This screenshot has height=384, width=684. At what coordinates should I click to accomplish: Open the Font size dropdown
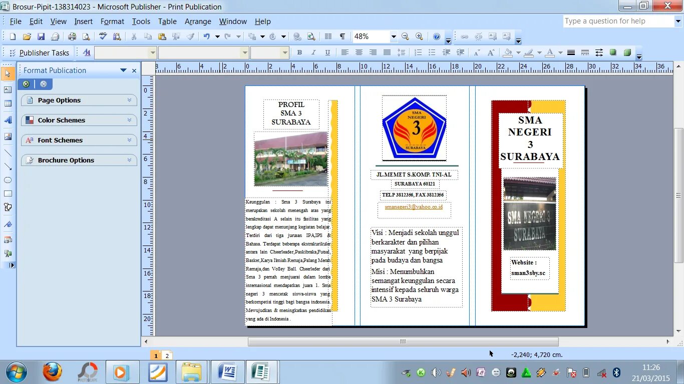click(x=285, y=52)
